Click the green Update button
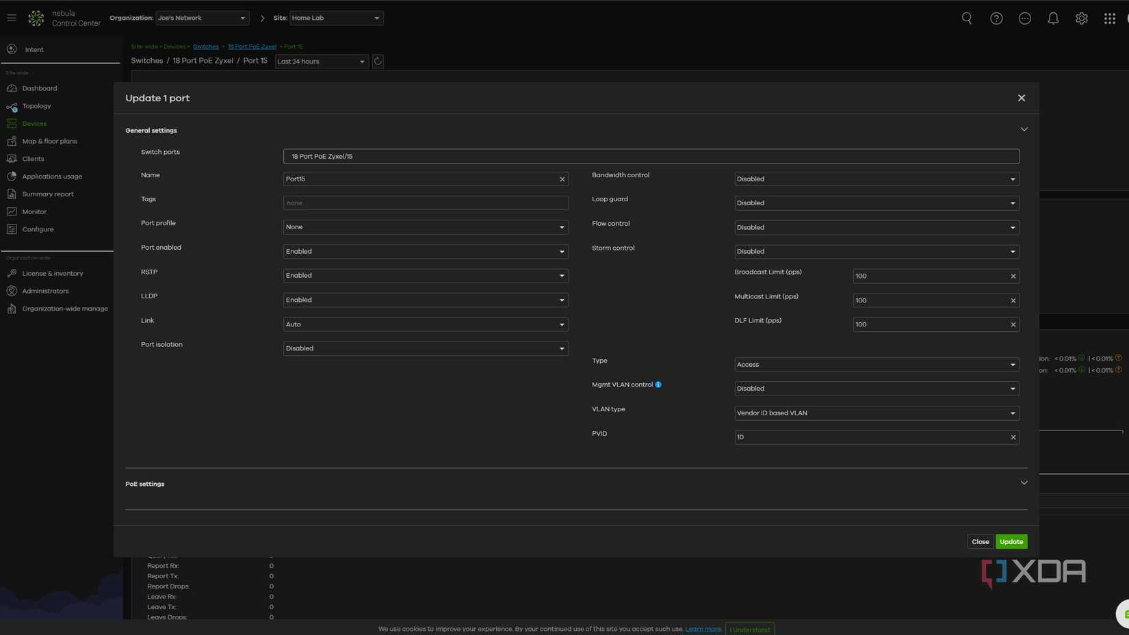 click(1011, 542)
